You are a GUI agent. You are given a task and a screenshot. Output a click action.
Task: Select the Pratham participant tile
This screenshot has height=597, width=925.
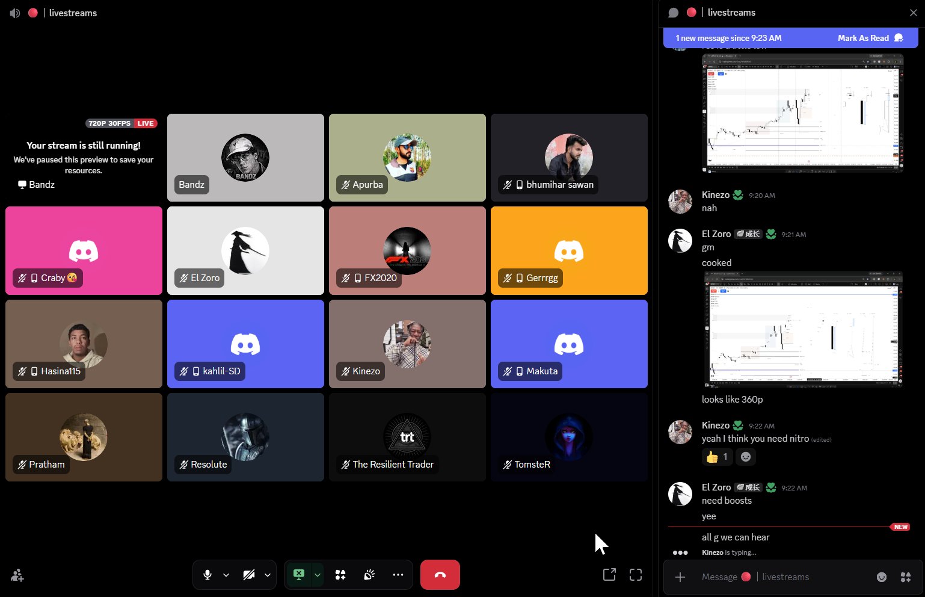click(x=84, y=437)
